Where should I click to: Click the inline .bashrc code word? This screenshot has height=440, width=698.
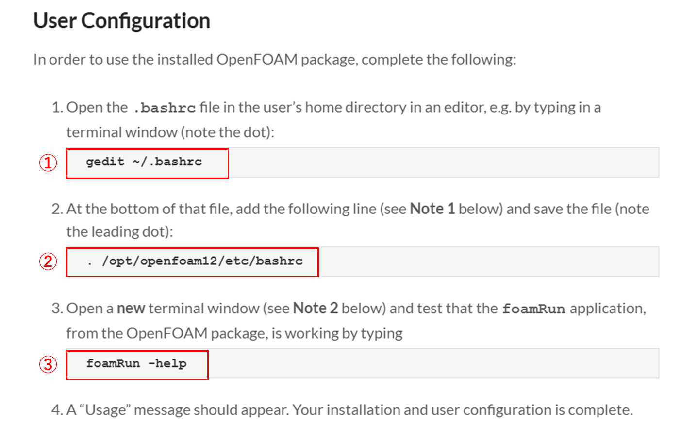164,108
